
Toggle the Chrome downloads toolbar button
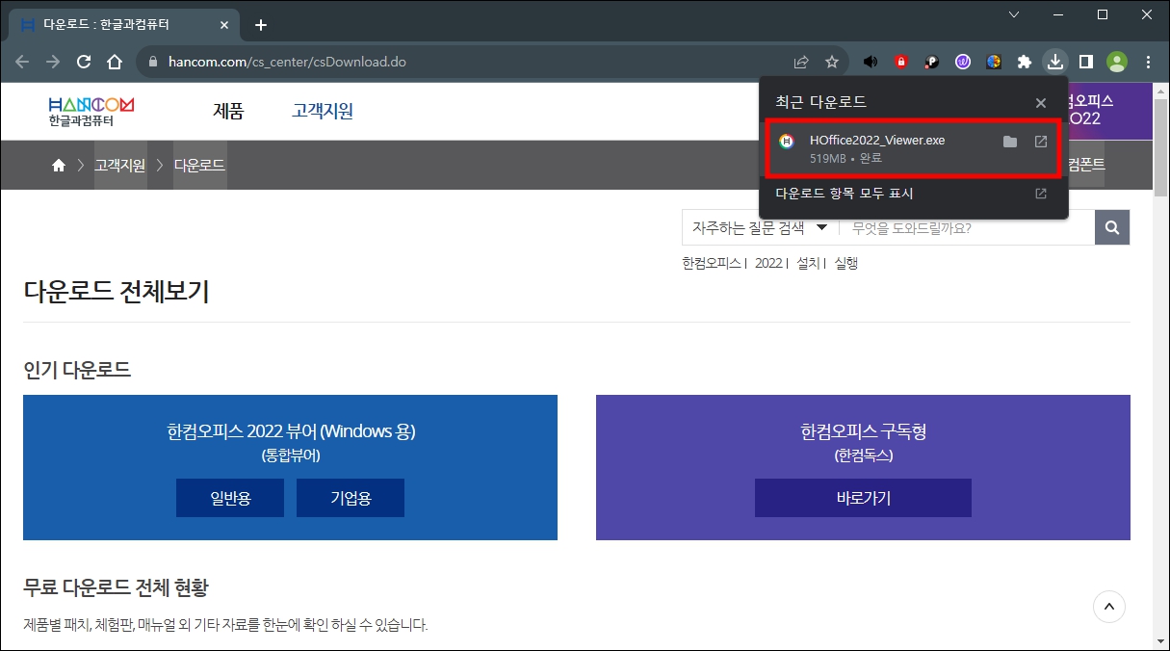coord(1055,62)
